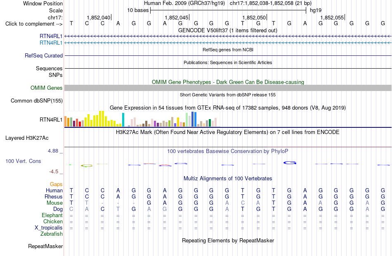Click the 1,852,040 position marker
The image size is (392, 256).
pyautogui.click(x=99, y=17)
